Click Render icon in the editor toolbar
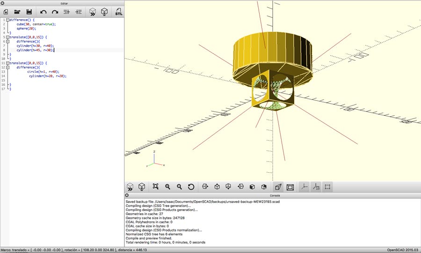The width and height of the screenshot is (421, 253). pyautogui.click(x=105, y=12)
